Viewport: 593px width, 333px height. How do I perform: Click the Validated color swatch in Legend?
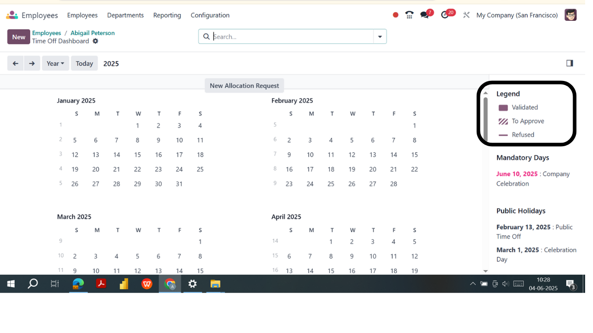point(502,107)
